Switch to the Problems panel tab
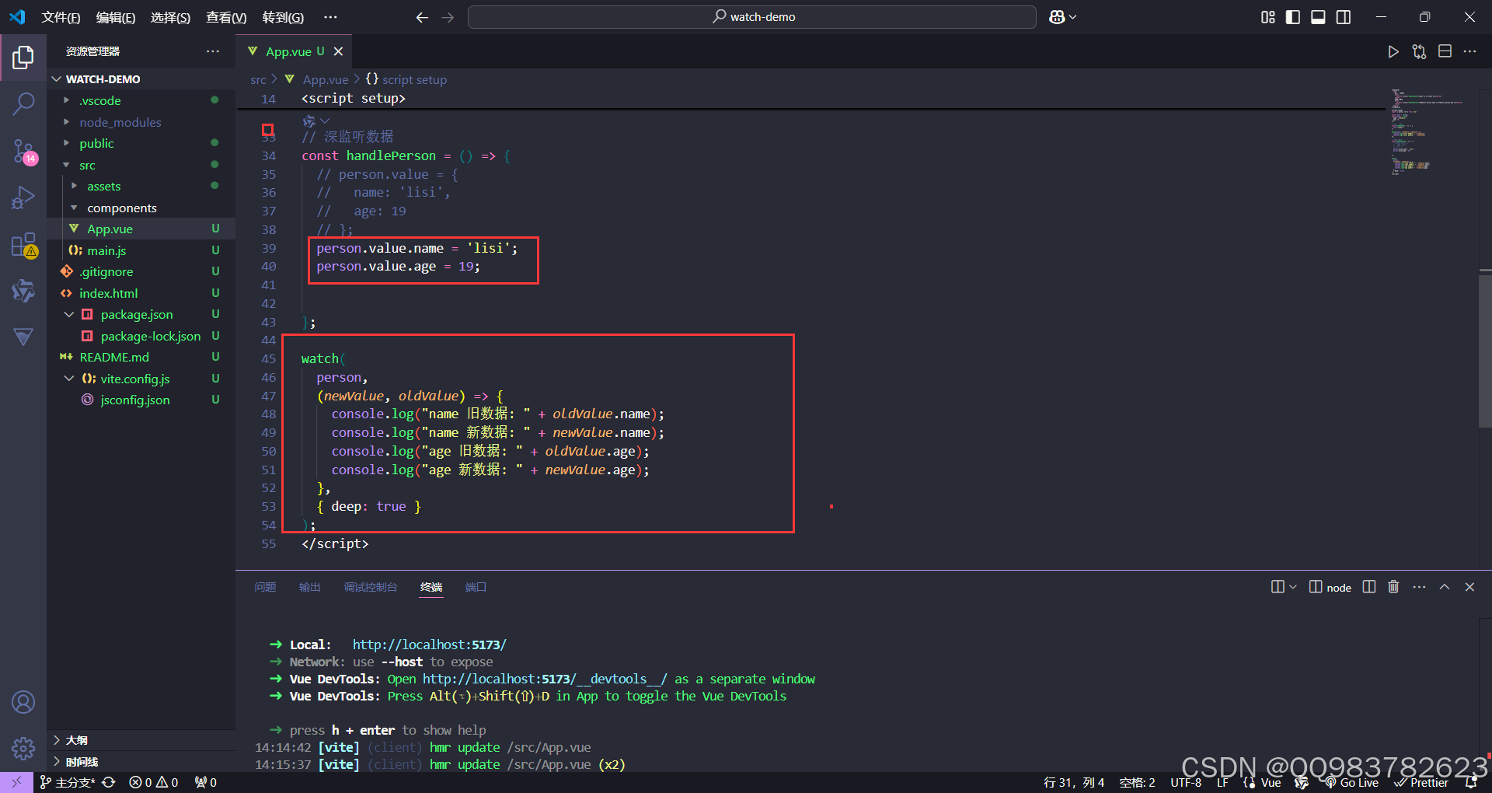Screen dimensions: 1492x793 click(265, 587)
